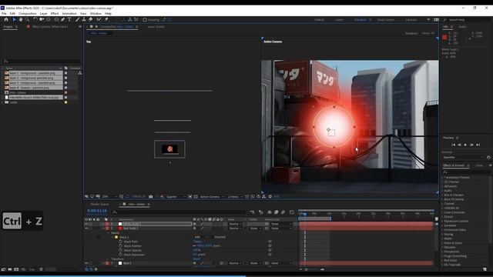The width and height of the screenshot is (493, 277).
Task: Open Active Camera view dropdown
Action: click(213, 197)
